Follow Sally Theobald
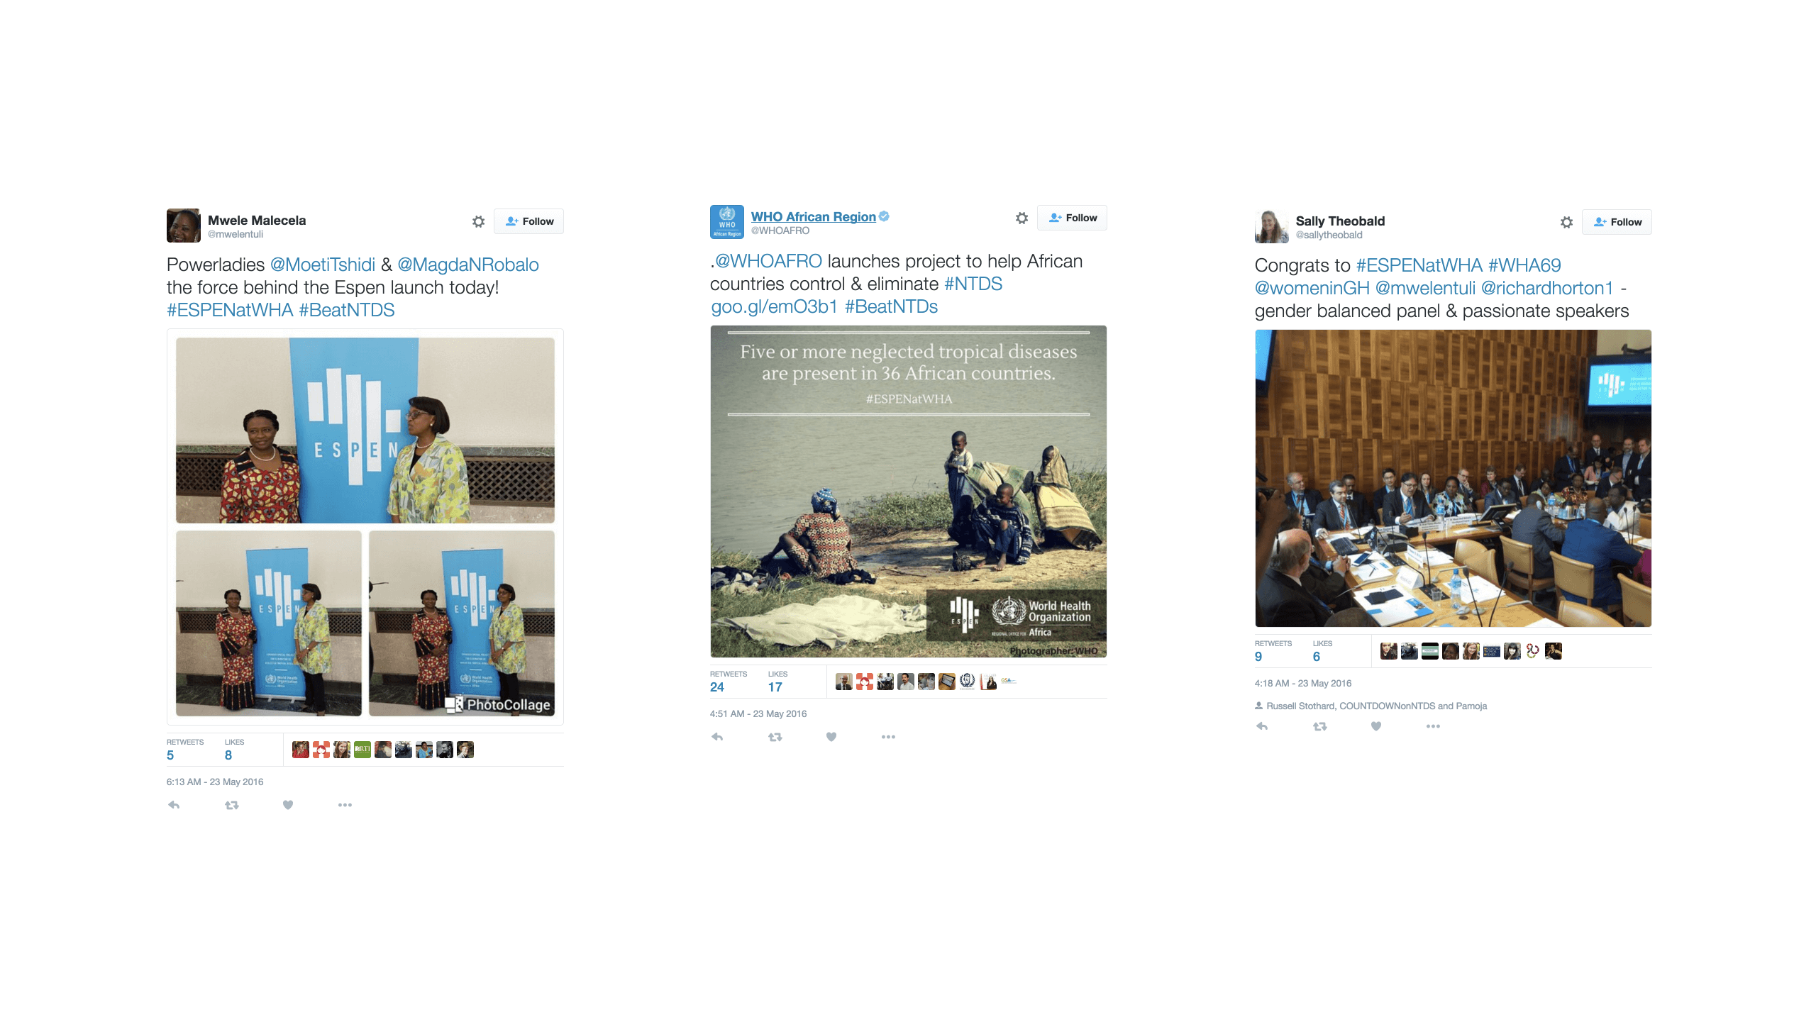The image size is (1816, 1022). pyautogui.click(x=1617, y=222)
